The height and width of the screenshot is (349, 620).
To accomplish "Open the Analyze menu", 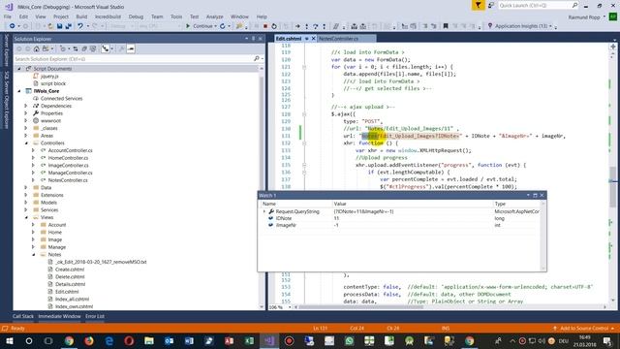I will pos(215,16).
